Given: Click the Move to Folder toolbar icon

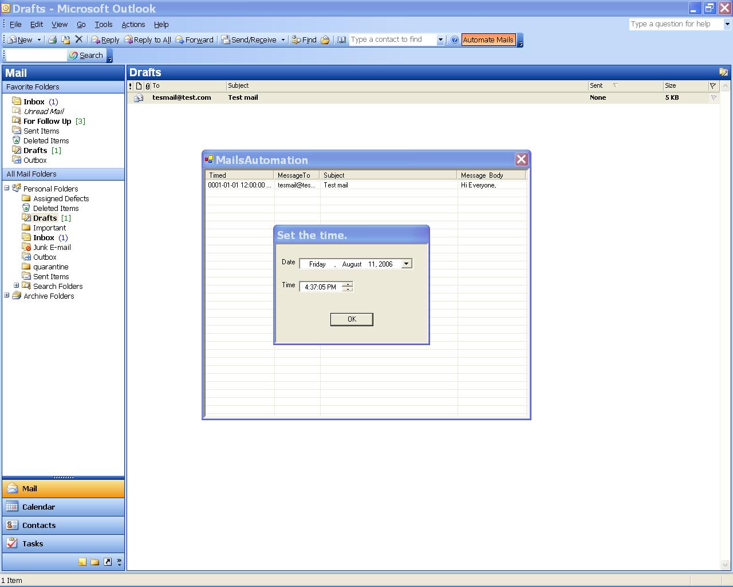Looking at the screenshot, I should 66,40.
